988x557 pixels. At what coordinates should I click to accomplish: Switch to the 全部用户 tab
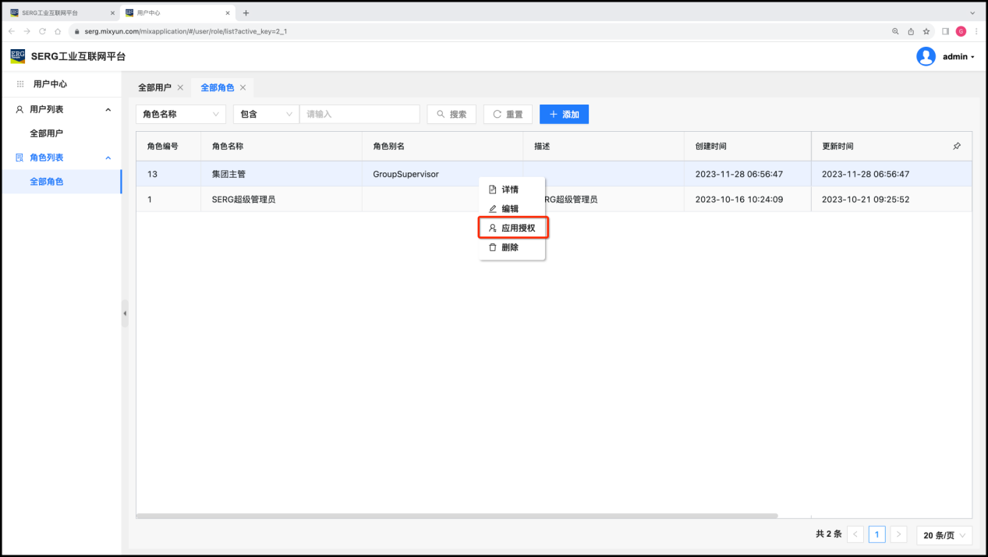154,87
